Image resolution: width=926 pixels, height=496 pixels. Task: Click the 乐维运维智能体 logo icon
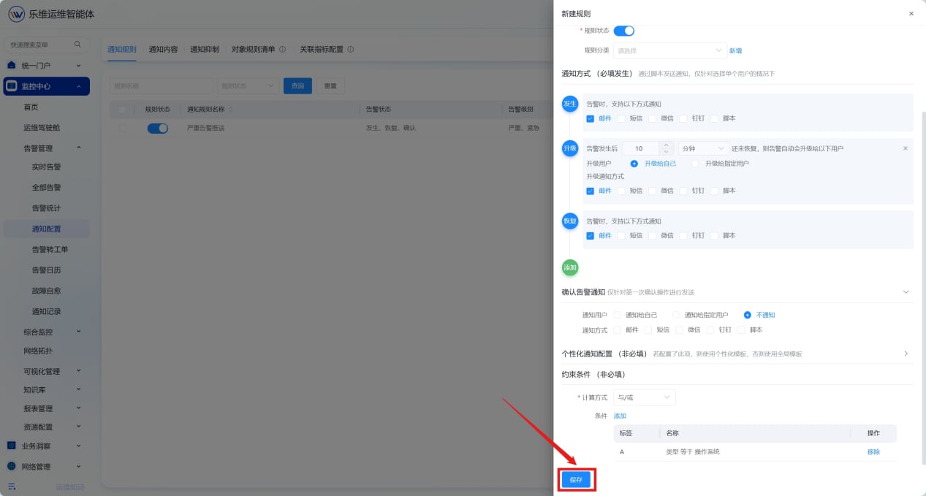pos(16,14)
